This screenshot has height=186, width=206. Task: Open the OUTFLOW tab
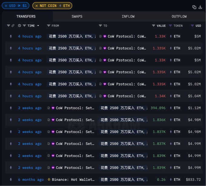(x=179, y=16)
